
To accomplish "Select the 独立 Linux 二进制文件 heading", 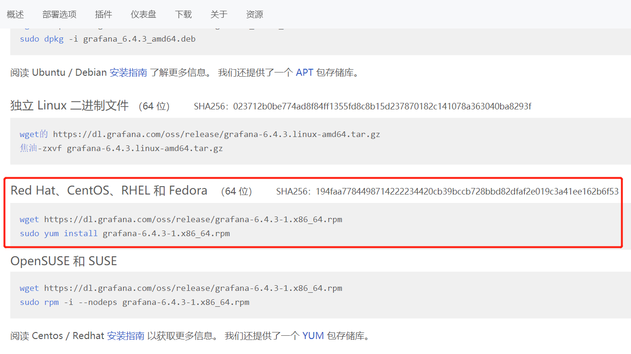I will click(x=70, y=106).
